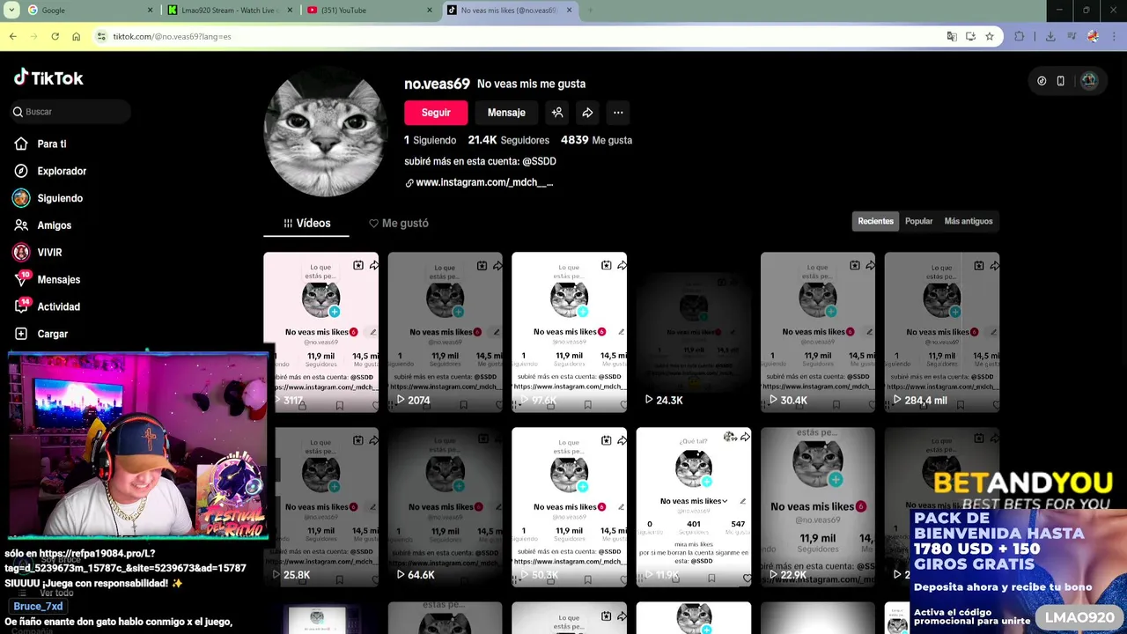Image resolution: width=1127 pixels, height=634 pixels.
Task: Open the video with 24.3K views
Action: click(x=694, y=332)
